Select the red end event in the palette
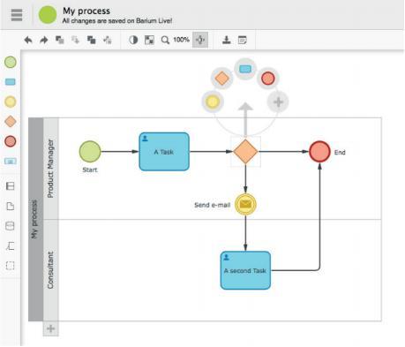 [11, 141]
